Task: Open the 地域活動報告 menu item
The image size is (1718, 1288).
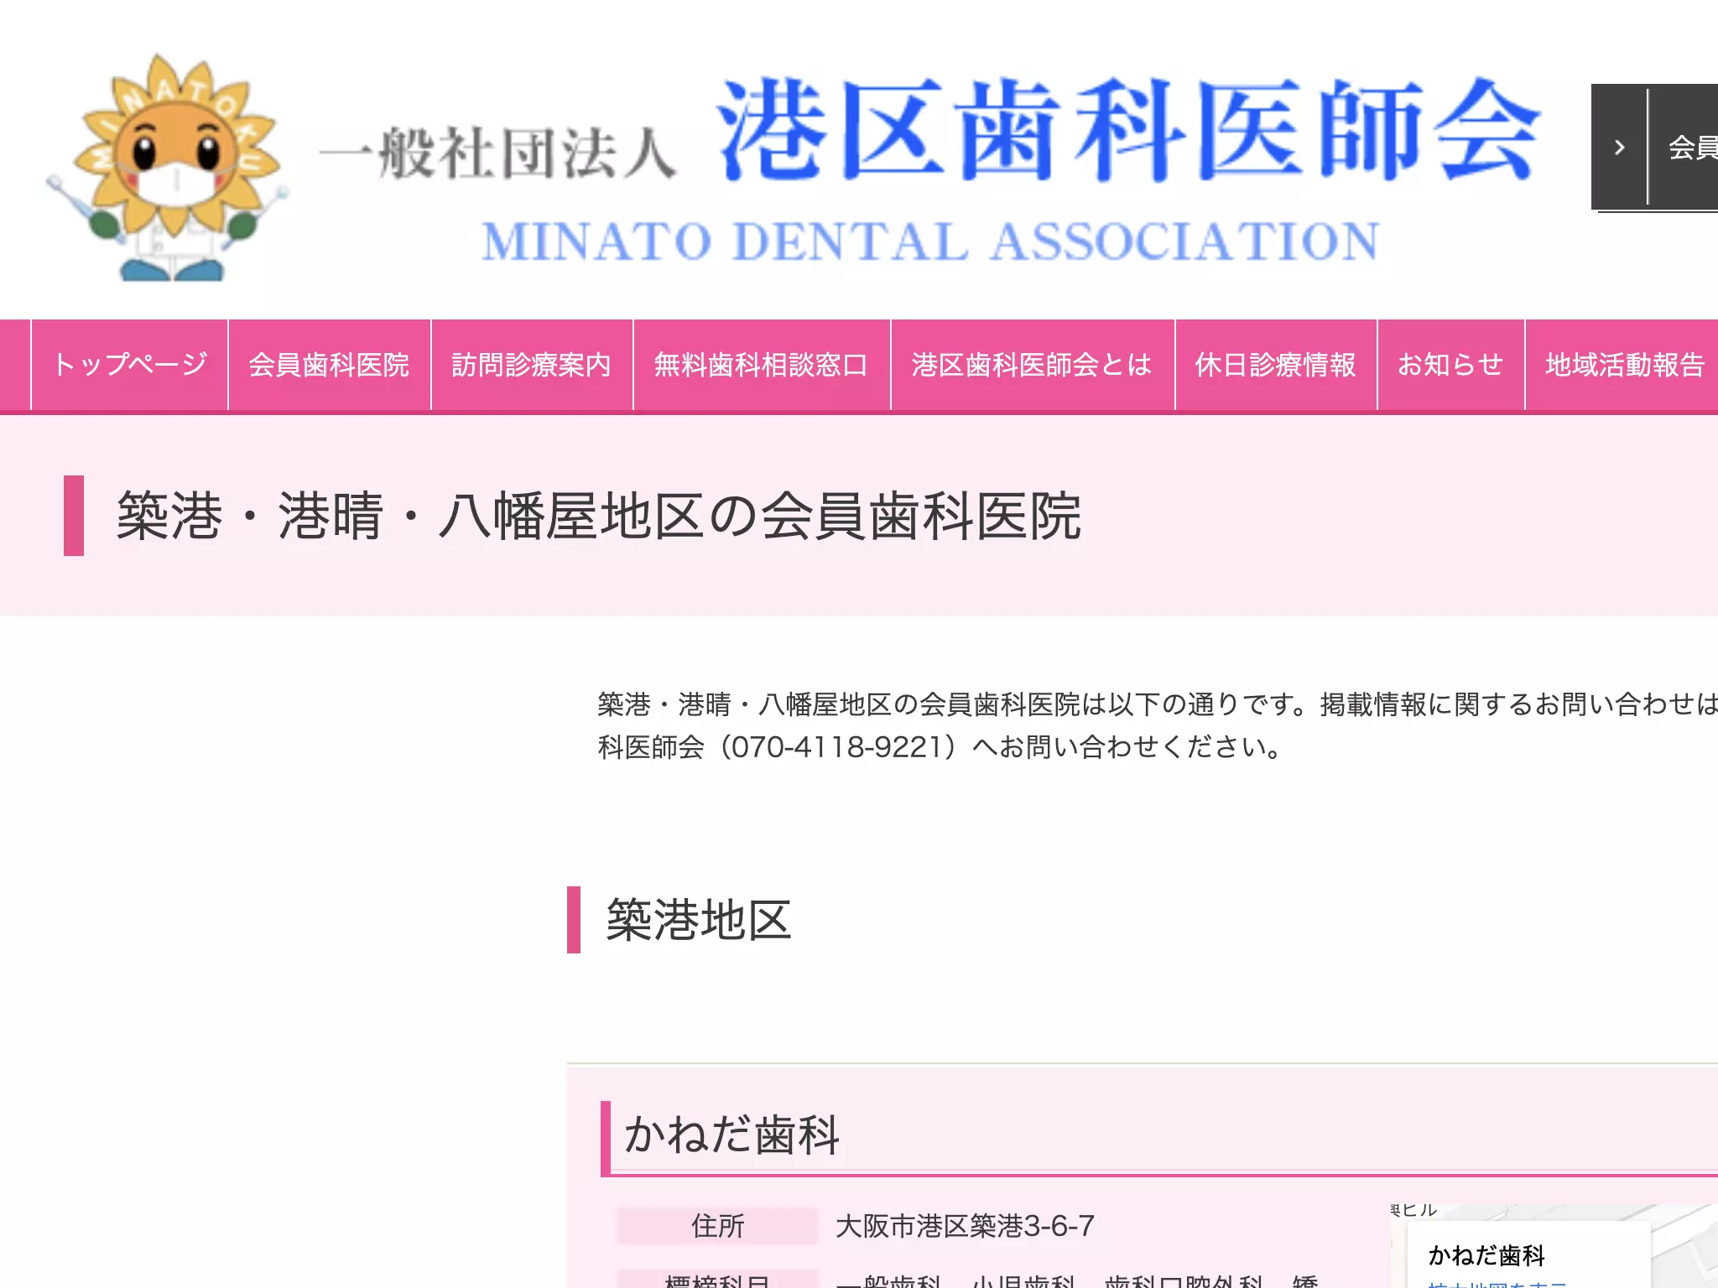Action: pos(1622,365)
